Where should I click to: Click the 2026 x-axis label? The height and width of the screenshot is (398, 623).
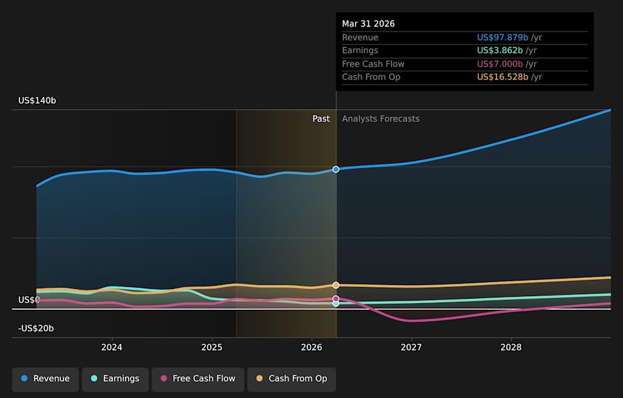click(x=311, y=347)
